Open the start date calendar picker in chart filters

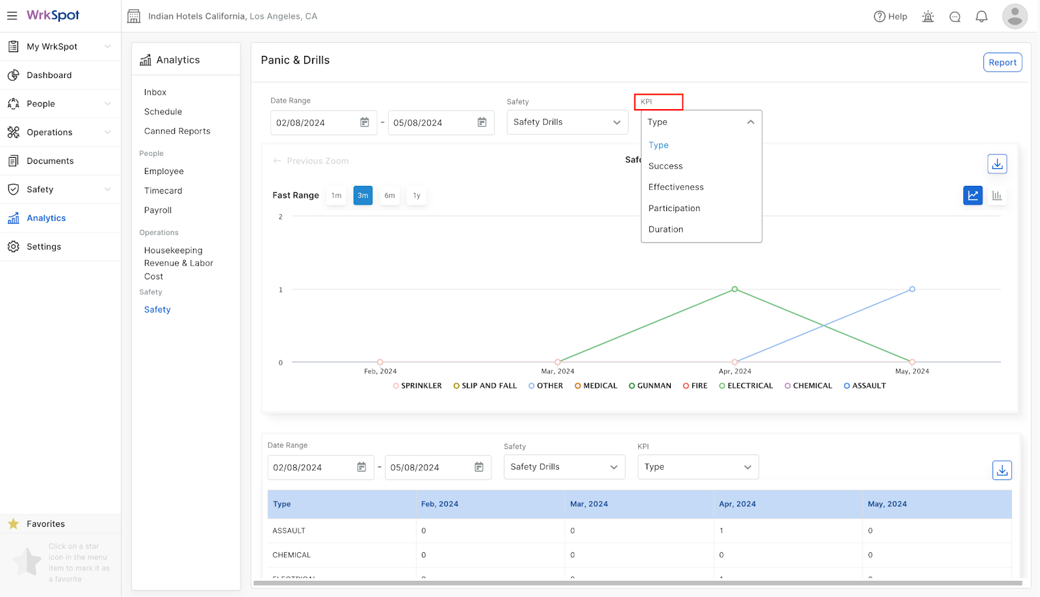tap(365, 122)
